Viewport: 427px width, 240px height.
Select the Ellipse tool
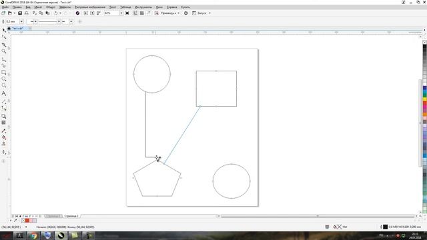pyautogui.click(x=4, y=79)
